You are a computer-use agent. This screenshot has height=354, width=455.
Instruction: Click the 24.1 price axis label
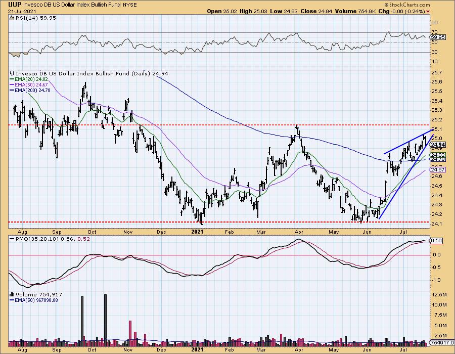click(436, 224)
